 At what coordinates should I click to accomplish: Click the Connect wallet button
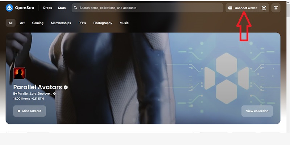[242, 8]
